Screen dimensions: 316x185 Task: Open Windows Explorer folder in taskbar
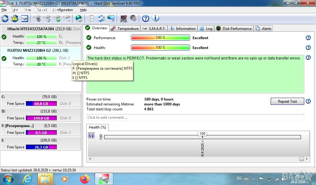[45, 179]
